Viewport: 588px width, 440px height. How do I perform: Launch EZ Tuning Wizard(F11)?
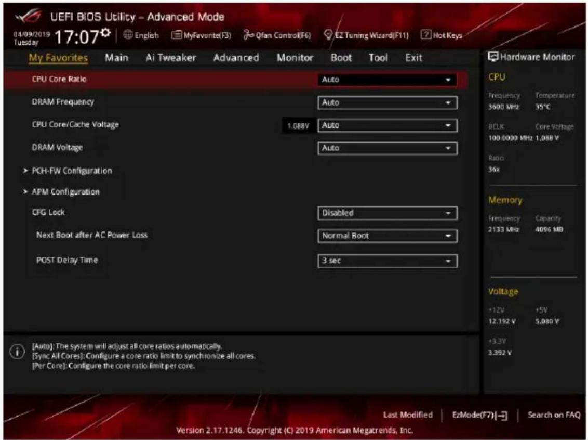coord(366,35)
